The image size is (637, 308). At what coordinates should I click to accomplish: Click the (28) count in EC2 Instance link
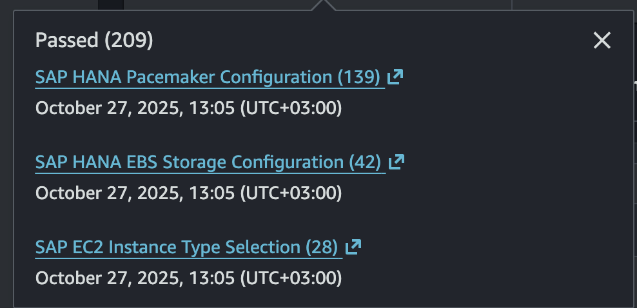[x=321, y=247]
